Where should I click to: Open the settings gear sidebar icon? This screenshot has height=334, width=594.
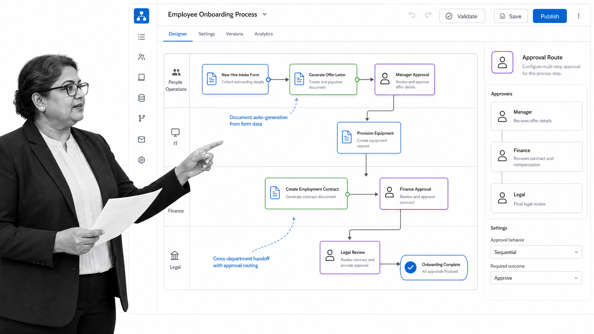click(x=142, y=160)
